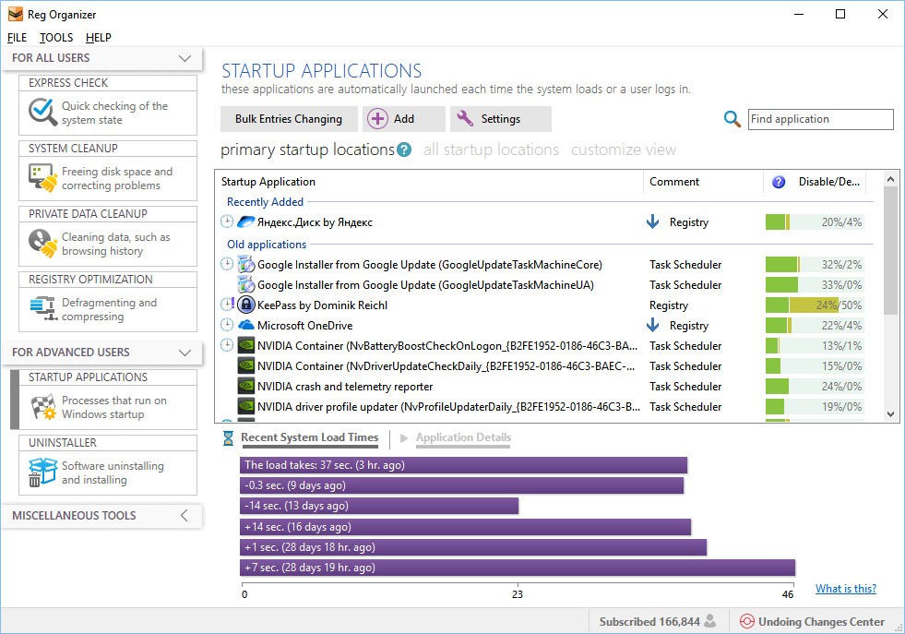This screenshot has width=905, height=634.
Task: Open the Express Check magnifier icon
Action: point(42,113)
